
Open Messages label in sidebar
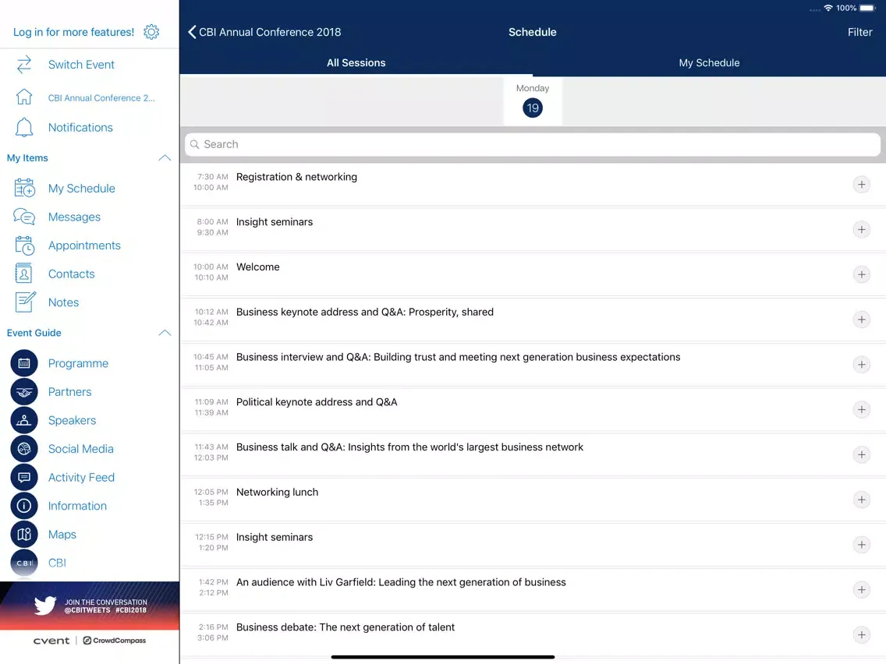click(74, 217)
